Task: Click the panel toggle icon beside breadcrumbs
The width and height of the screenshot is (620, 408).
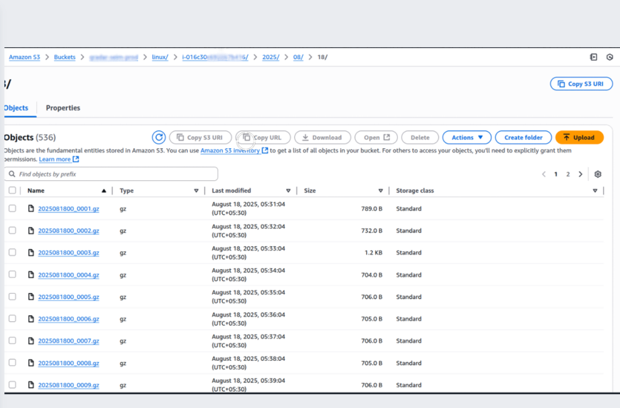Action: coord(593,57)
